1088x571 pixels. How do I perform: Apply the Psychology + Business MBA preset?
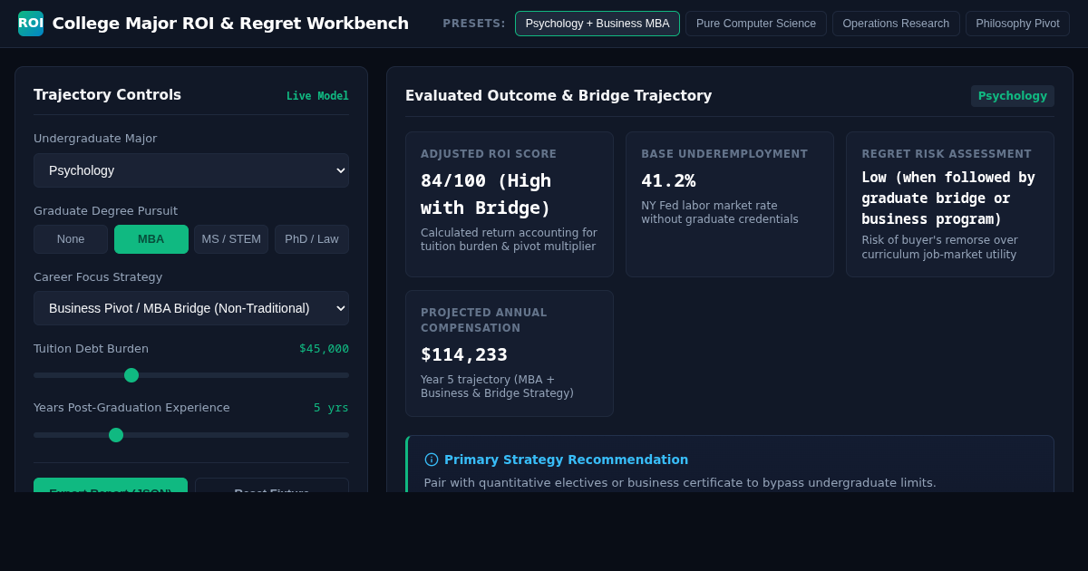point(597,24)
